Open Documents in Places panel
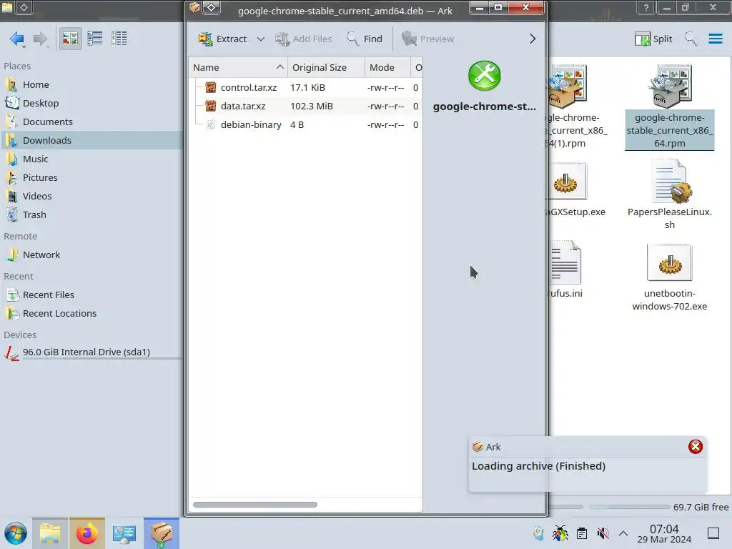 coord(92,122)
